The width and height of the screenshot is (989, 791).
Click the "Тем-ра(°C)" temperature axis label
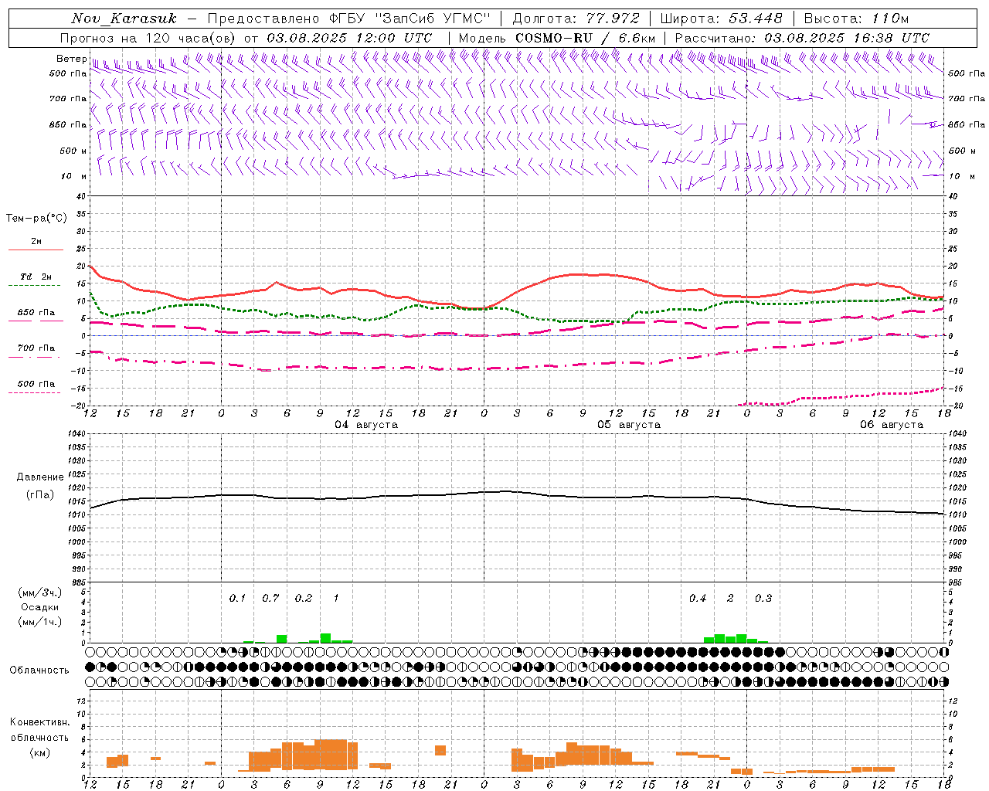tap(36, 219)
